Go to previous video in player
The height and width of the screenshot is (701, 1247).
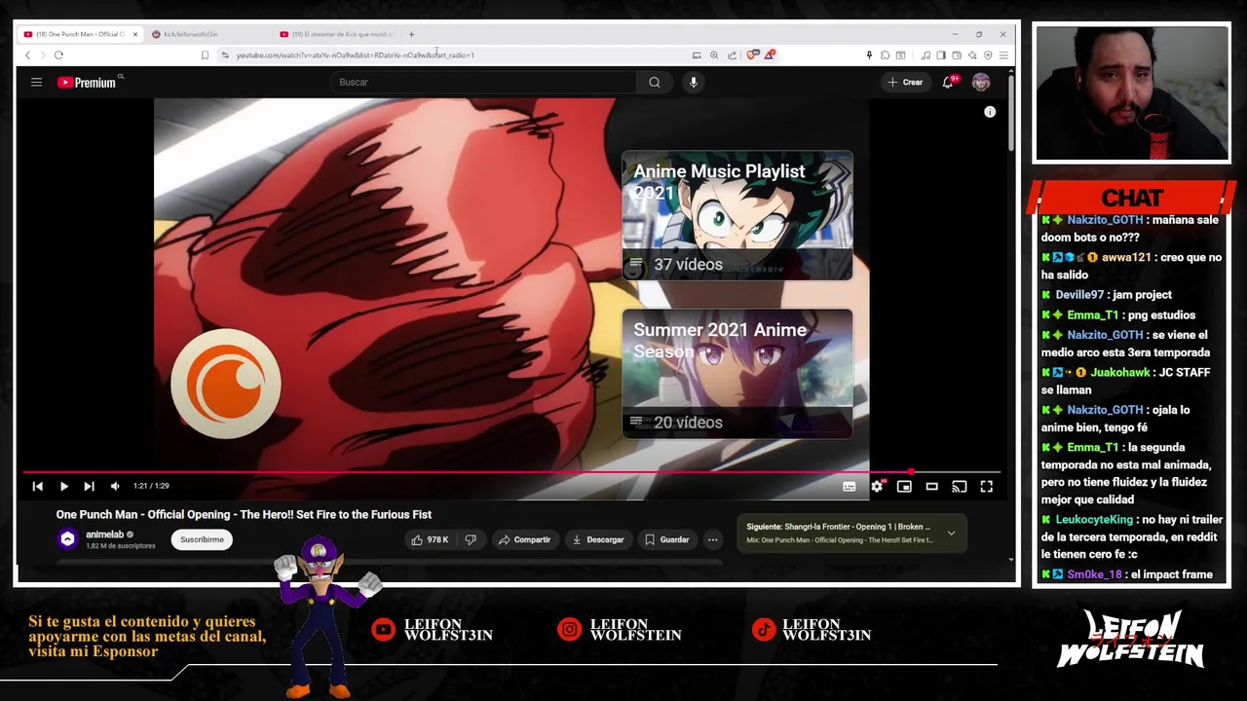tap(37, 486)
